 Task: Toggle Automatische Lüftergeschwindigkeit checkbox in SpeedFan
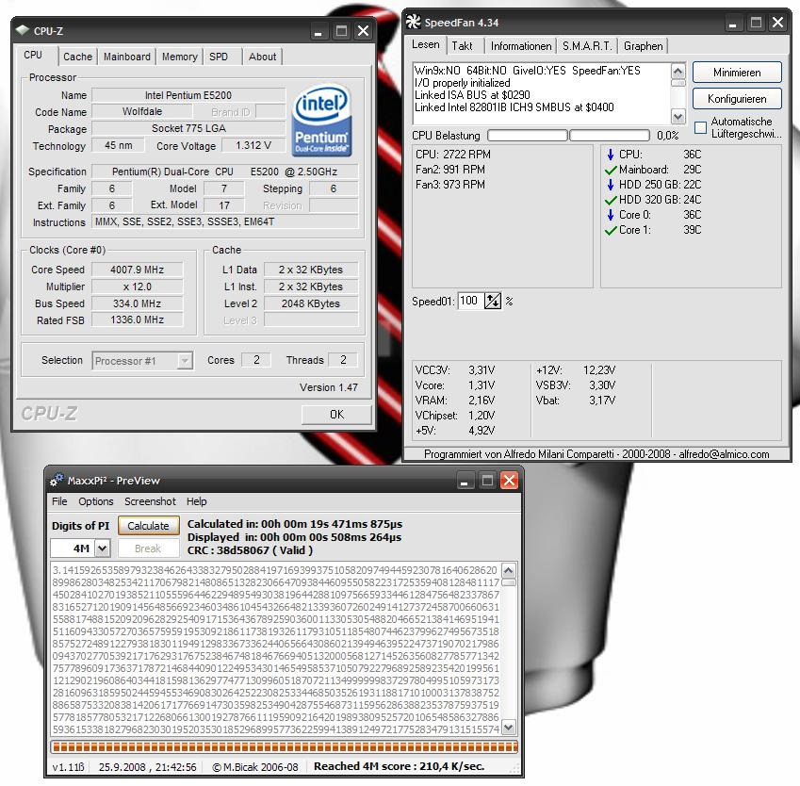(x=700, y=127)
